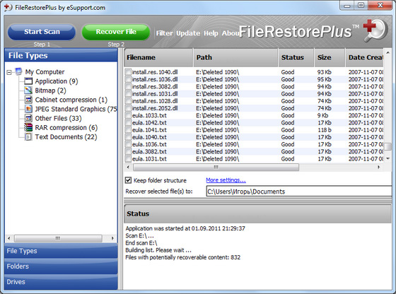Open the Update menu
This screenshot has width=396, height=294.
pos(188,33)
